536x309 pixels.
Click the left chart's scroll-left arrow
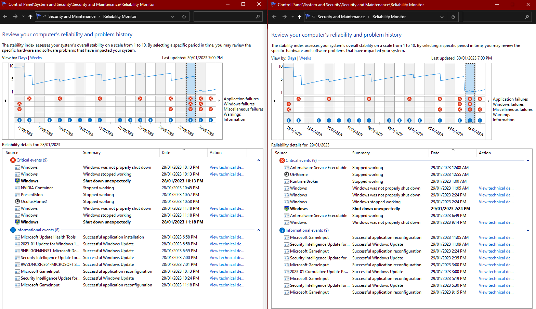[x=5, y=101]
